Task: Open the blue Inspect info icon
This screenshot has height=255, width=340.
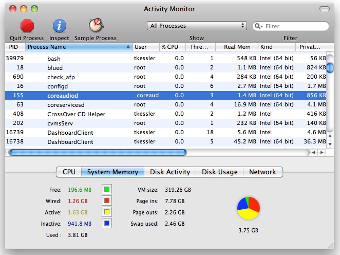Action: [60, 26]
